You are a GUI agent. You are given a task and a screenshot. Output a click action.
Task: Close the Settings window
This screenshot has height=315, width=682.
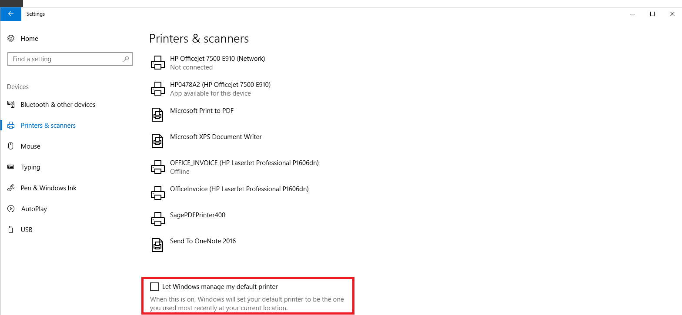(672, 14)
